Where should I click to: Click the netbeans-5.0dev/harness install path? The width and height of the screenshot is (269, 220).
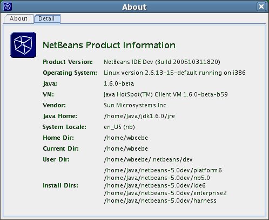pyautogui.click(x=160, y=200)
